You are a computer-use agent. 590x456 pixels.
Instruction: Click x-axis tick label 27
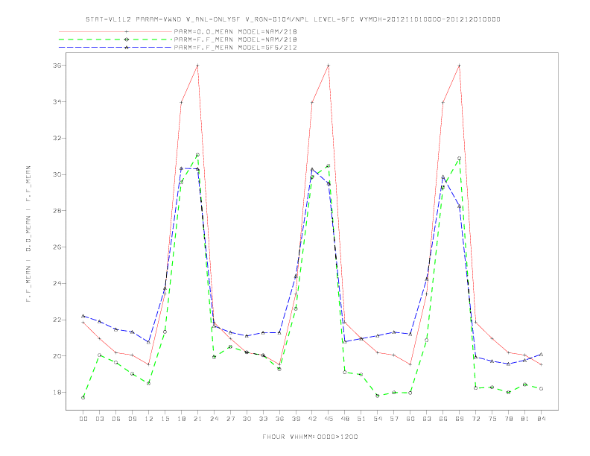coord(230,419)
